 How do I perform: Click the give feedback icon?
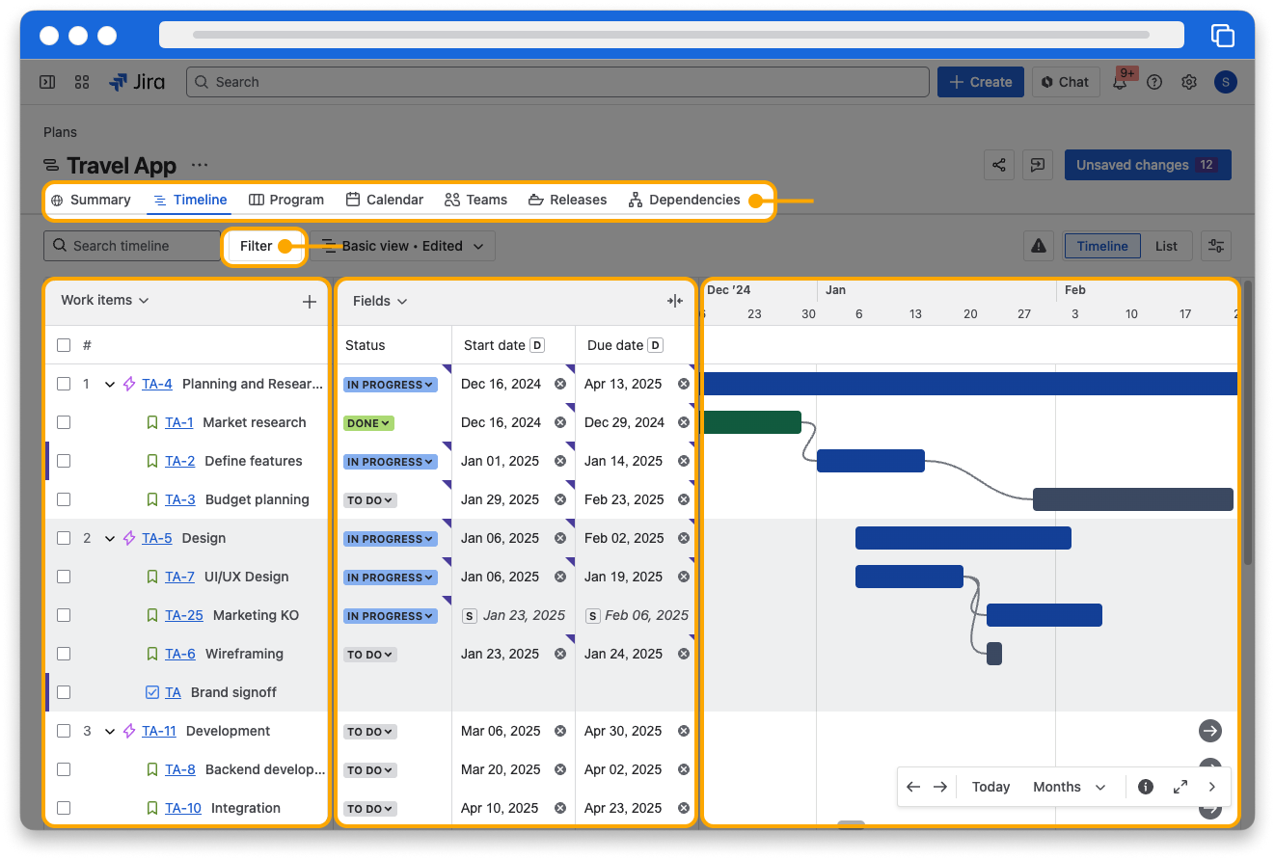pyautogui.click(x=1038, y=165)
